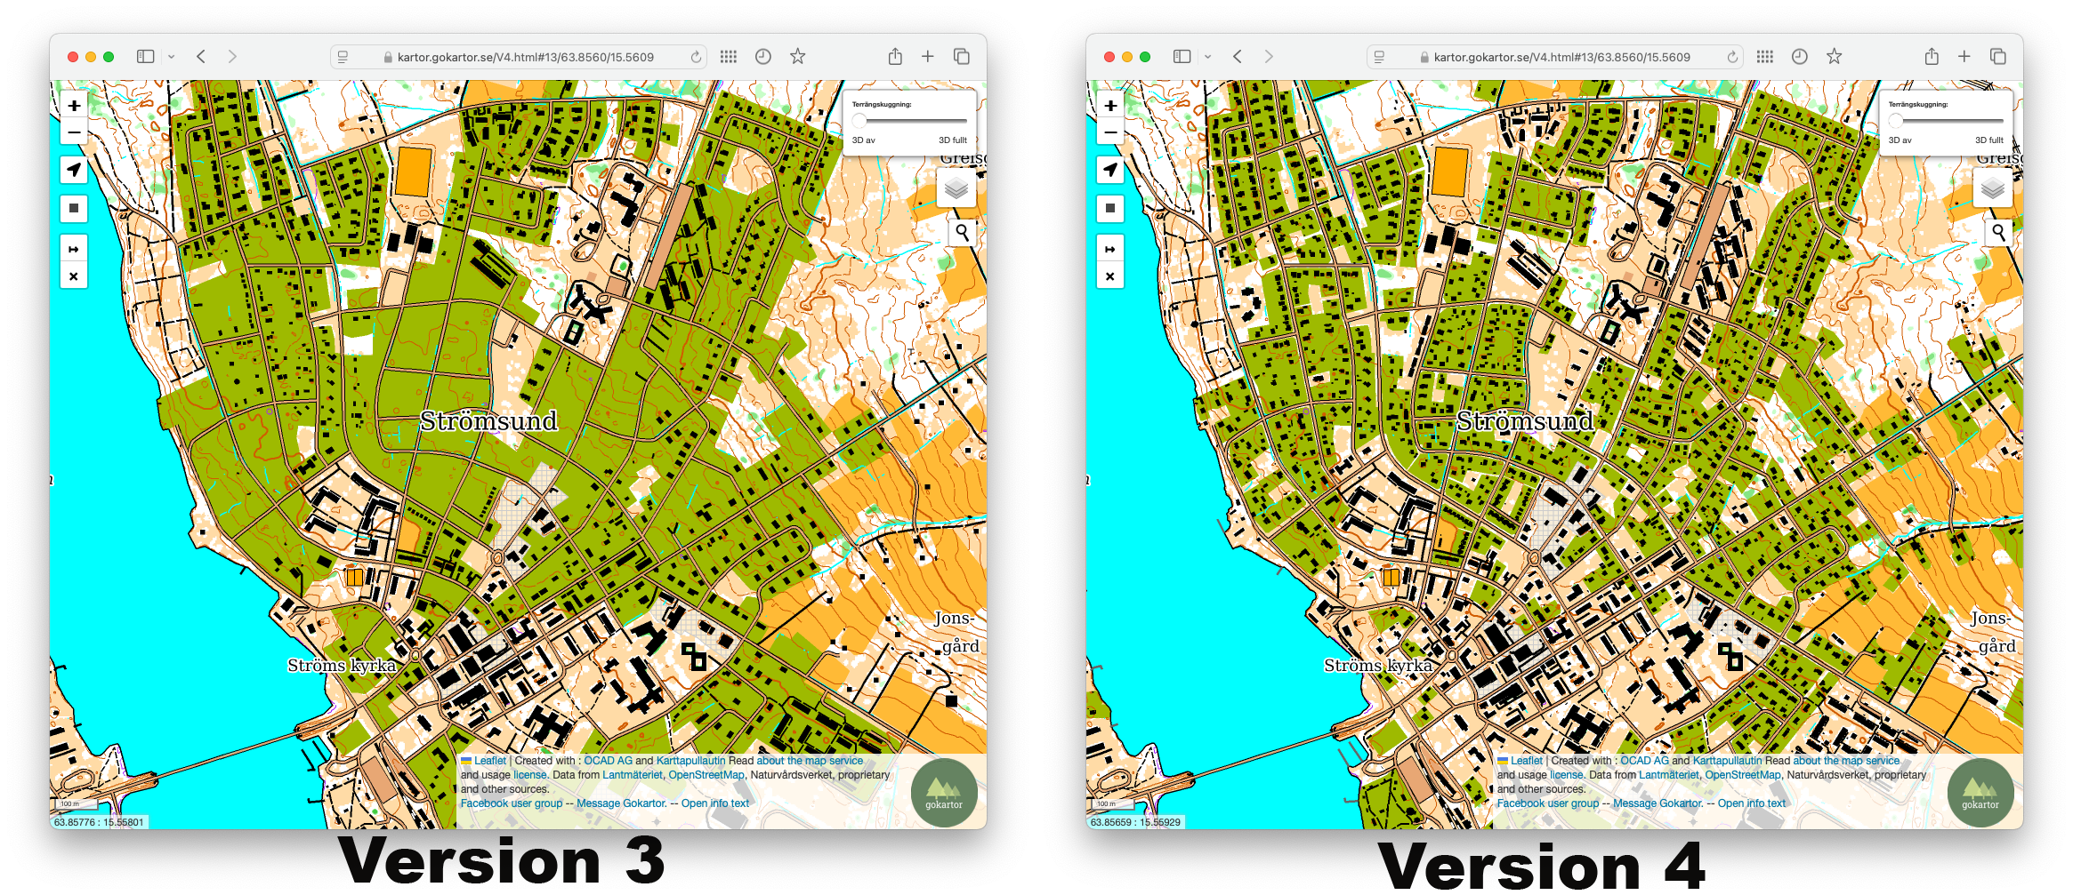Bookmark the page with star in Version 3

tap(798, 56)
